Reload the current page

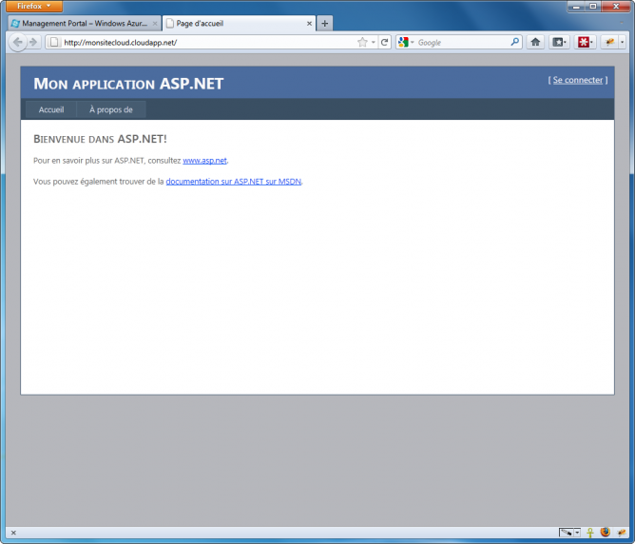click(384, 42)
